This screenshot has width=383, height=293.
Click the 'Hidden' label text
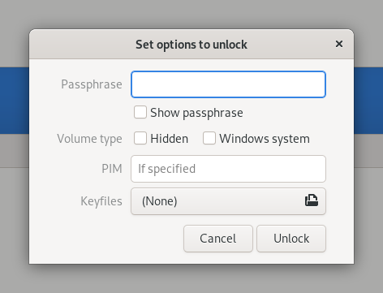pos(170,139)
